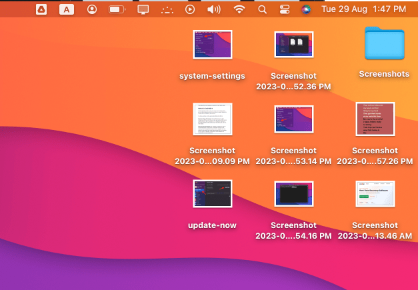418x290 pixels.
Task: Select the Screenshots folder
Action: pyautogui.click(x=384, y=44)
